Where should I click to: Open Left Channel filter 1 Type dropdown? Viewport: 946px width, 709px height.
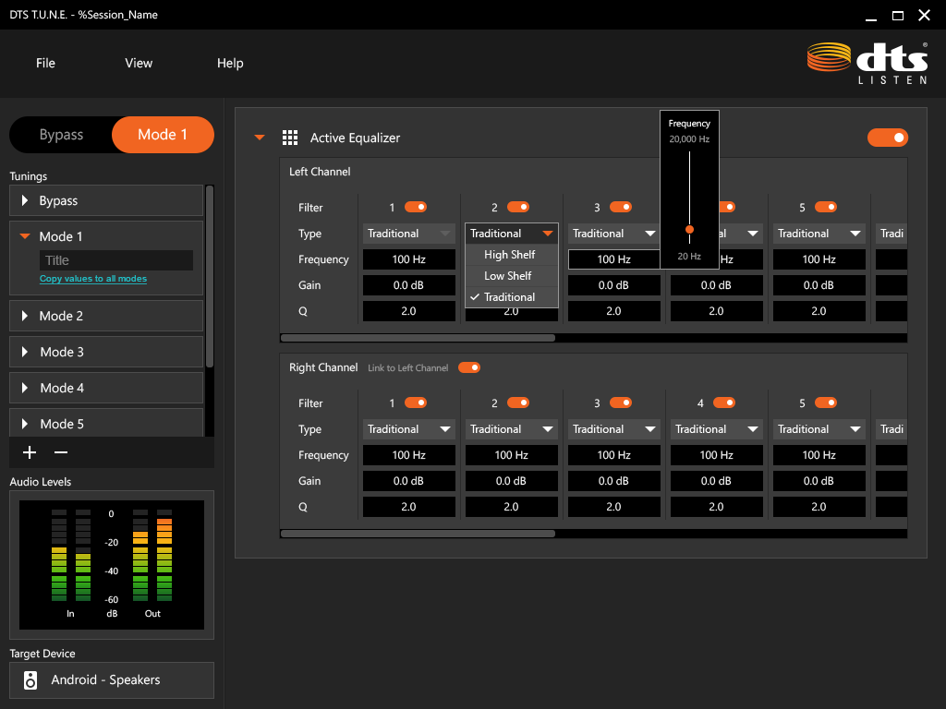(409, 234)
